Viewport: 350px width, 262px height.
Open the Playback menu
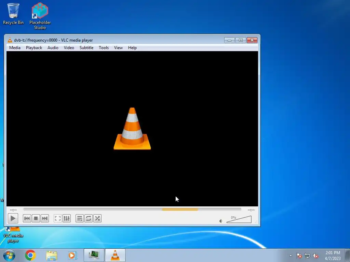(x=34, y=48)
